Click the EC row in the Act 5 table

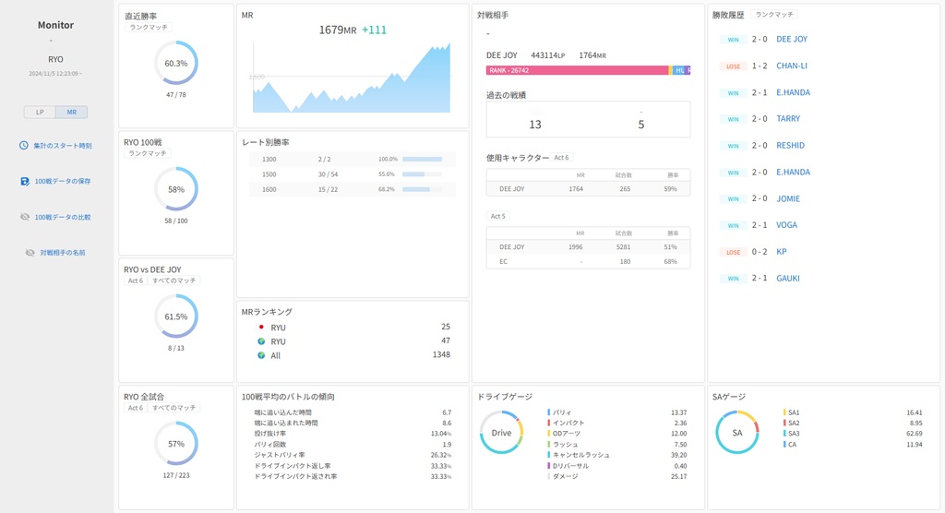click(588, 261)
